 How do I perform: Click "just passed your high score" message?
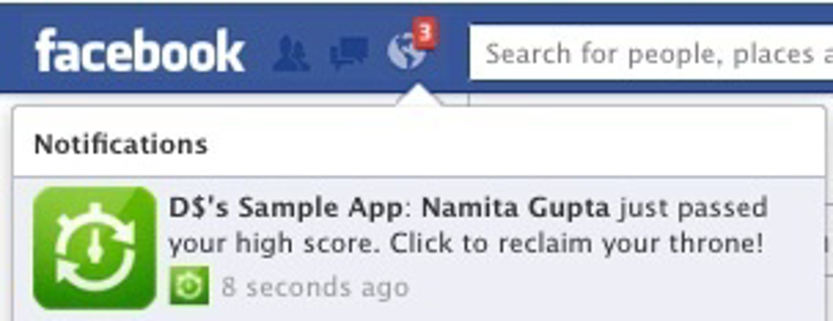(469, 225)
